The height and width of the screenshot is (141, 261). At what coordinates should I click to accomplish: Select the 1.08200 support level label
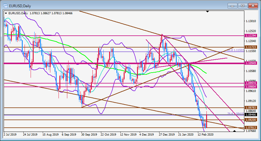click(x=251, y=120)
